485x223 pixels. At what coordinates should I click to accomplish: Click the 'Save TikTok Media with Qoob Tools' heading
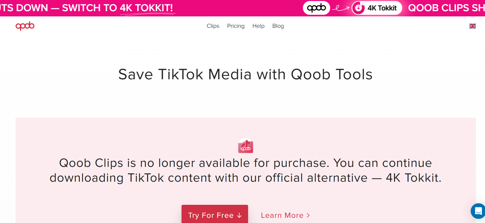click(x=245, y=75)
